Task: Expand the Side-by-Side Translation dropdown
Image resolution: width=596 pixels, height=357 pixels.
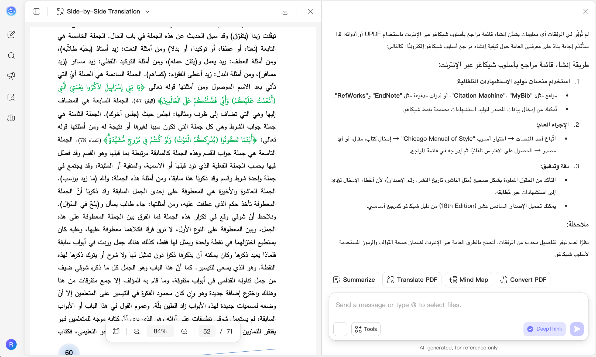Action: tap(147, 12)
